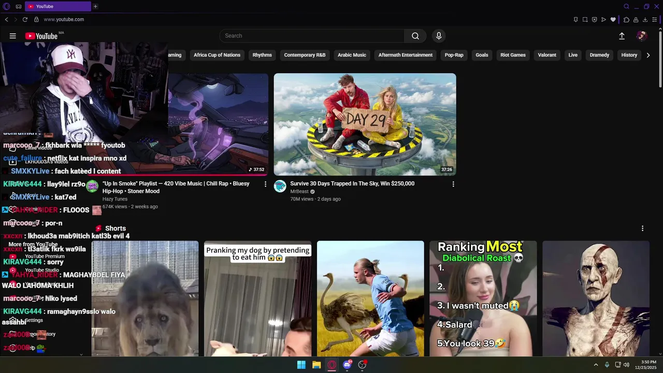View site security padlock info
The image size is (663, 373).
coord(36,19)
